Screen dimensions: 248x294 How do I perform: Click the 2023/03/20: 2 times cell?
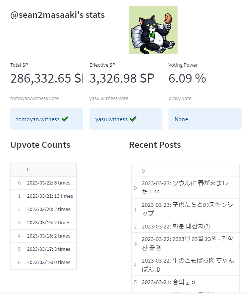point(50,210)
